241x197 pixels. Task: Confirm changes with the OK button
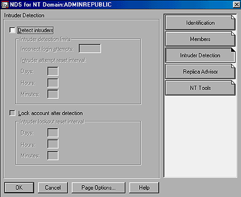(19, 188)
